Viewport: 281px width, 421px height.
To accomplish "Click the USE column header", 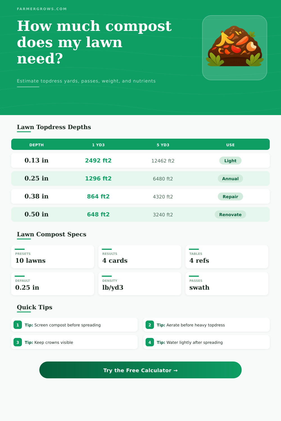I will click(230, 145).
